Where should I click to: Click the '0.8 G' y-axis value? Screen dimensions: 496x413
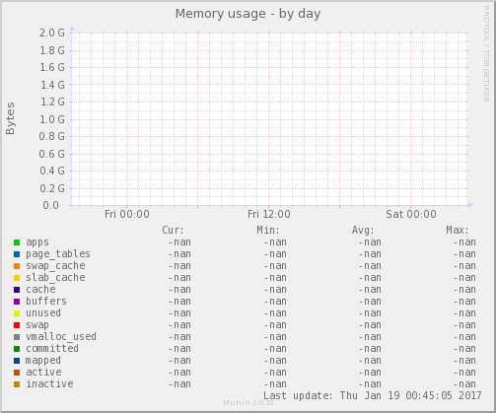click(52, 136)
